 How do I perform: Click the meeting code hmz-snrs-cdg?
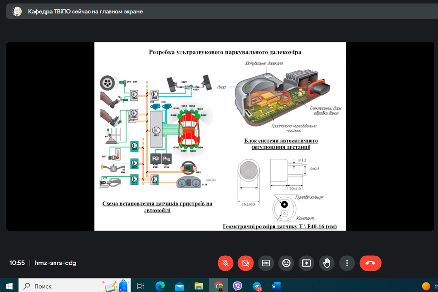[x=55, y=263]
